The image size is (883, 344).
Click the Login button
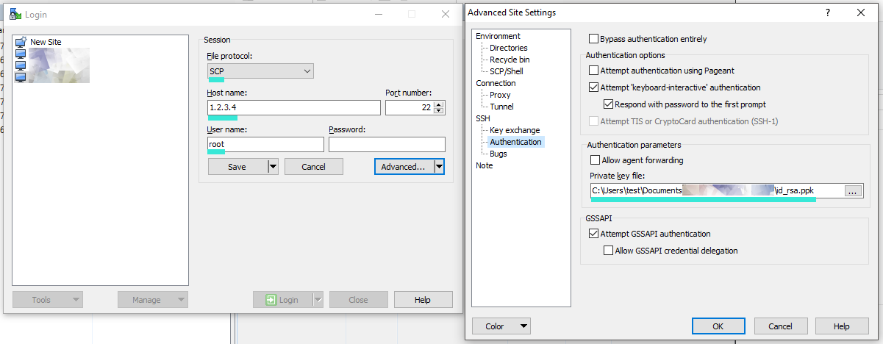pos(282,300)
